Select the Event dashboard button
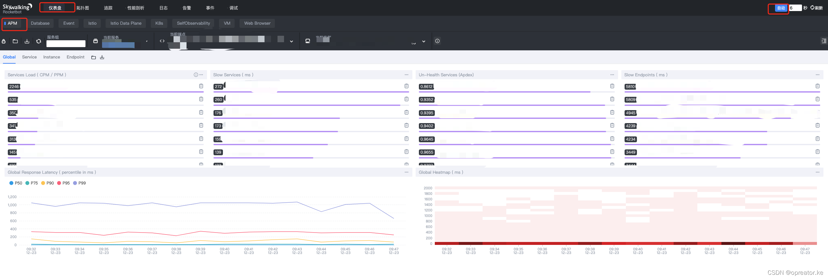 point(69,23)
